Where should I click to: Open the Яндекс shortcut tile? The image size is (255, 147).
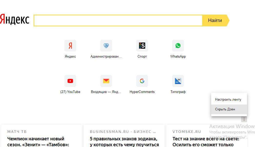pos(70,46)
